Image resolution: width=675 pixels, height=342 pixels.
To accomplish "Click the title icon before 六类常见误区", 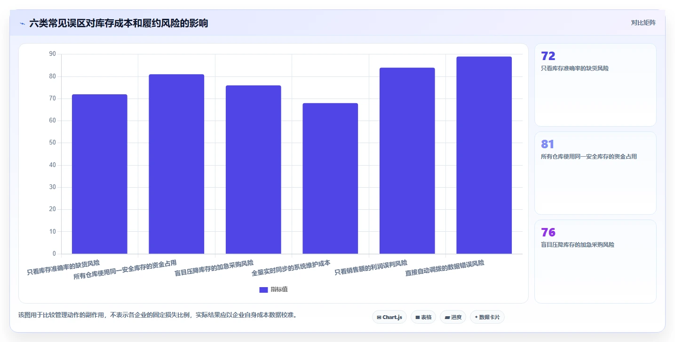I will pos(22,23).
